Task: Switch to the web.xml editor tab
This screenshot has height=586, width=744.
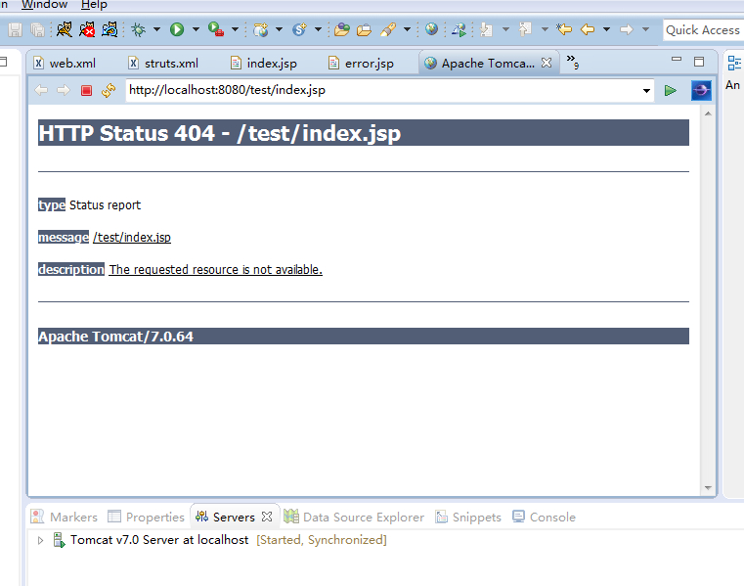Action: [65, 64]
